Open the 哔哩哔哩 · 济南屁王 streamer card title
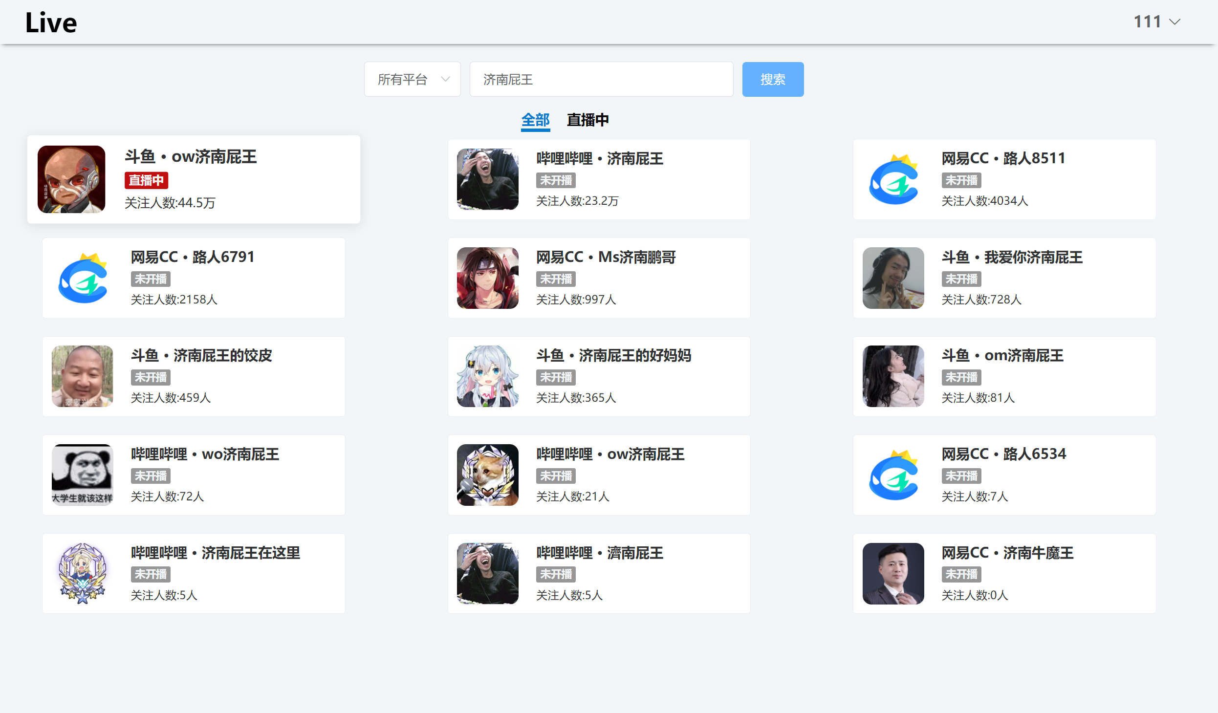This screenshot has width=1218, height=713. tap(599, 158)
